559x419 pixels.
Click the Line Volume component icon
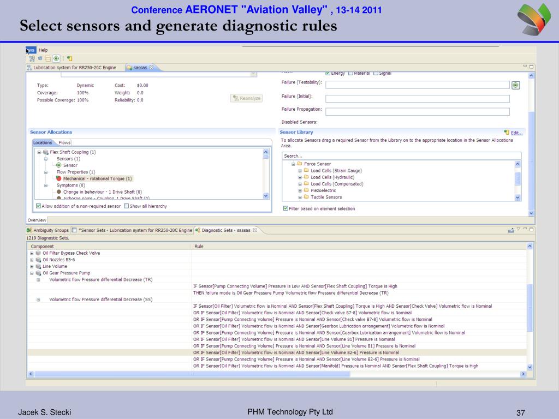[x=38, y=266]
